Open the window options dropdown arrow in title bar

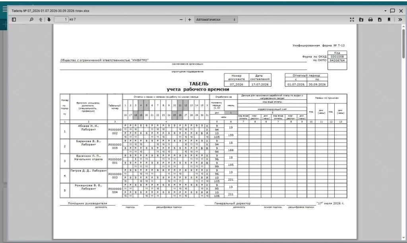tap(385, 11)
